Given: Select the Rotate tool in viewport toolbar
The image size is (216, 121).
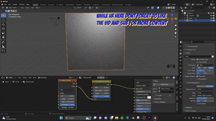Looking at the screenshot, I should click(3, 29).
